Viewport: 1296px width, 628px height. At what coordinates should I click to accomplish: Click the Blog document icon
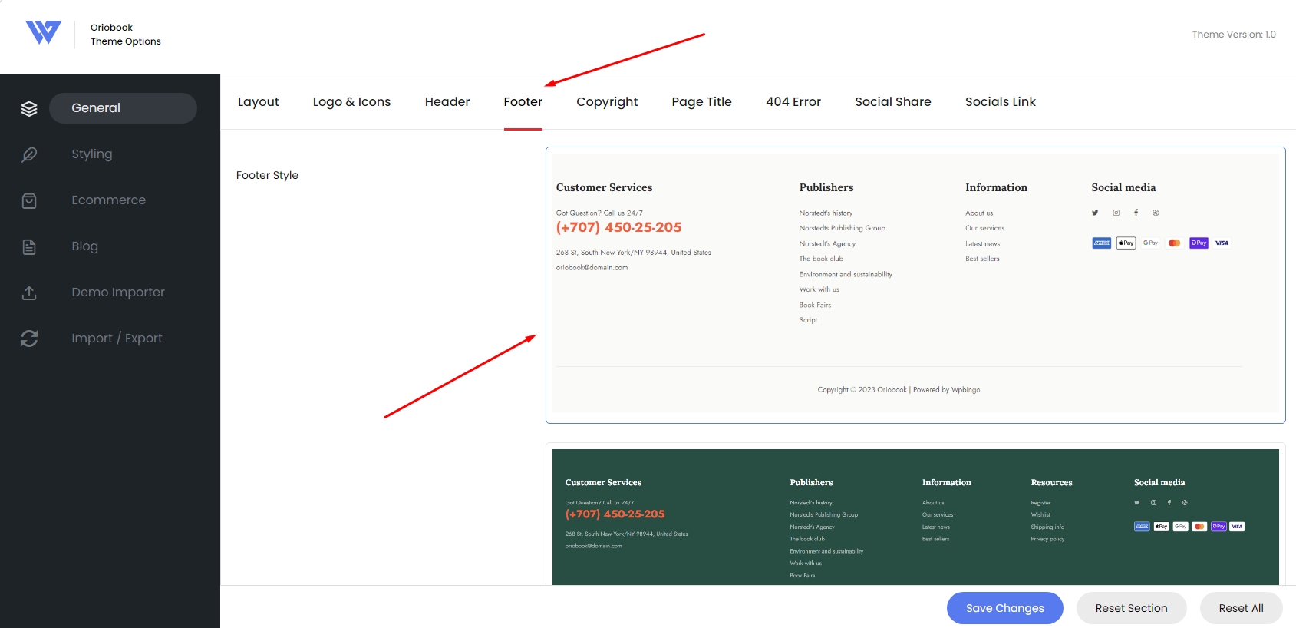pyautogui.click(x=29, y=246)
